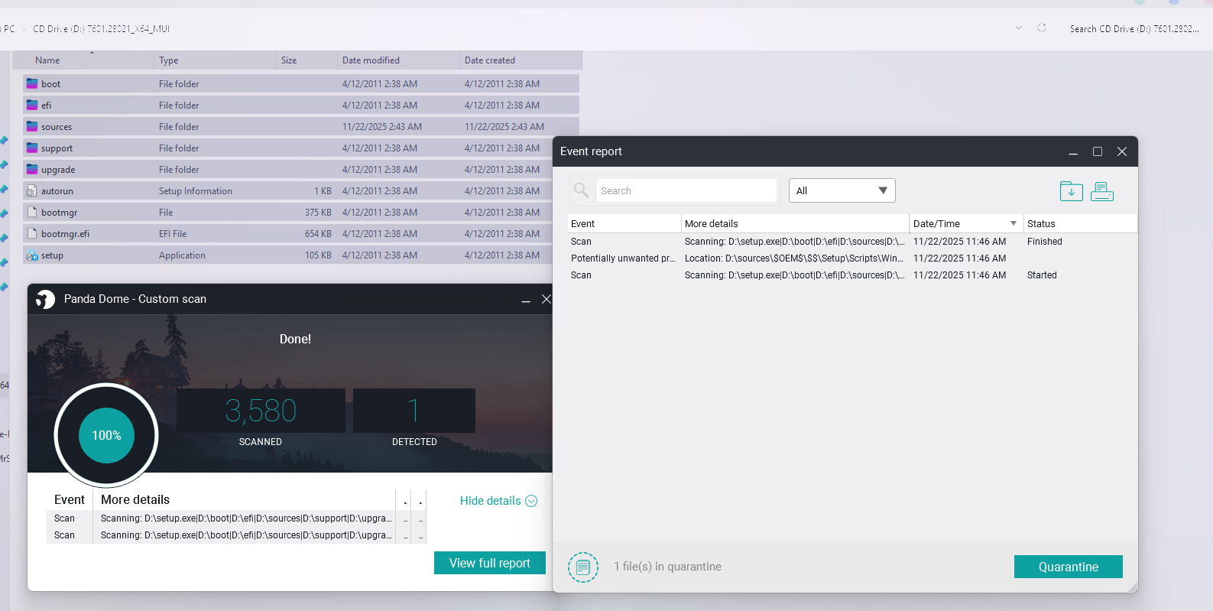Screen dimensions: 1213x611
Task: Click the 3,580 scanned count
Action: 261,411
